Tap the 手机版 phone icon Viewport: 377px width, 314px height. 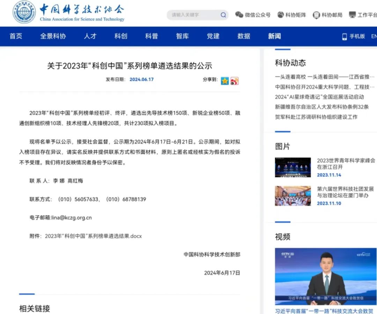(345, 36)
